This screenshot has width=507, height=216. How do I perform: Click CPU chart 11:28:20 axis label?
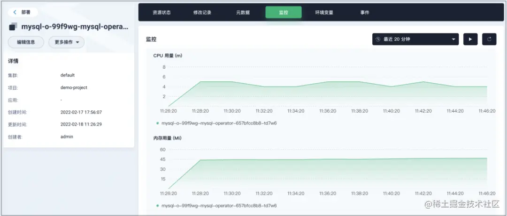click(x=200, y=111)
